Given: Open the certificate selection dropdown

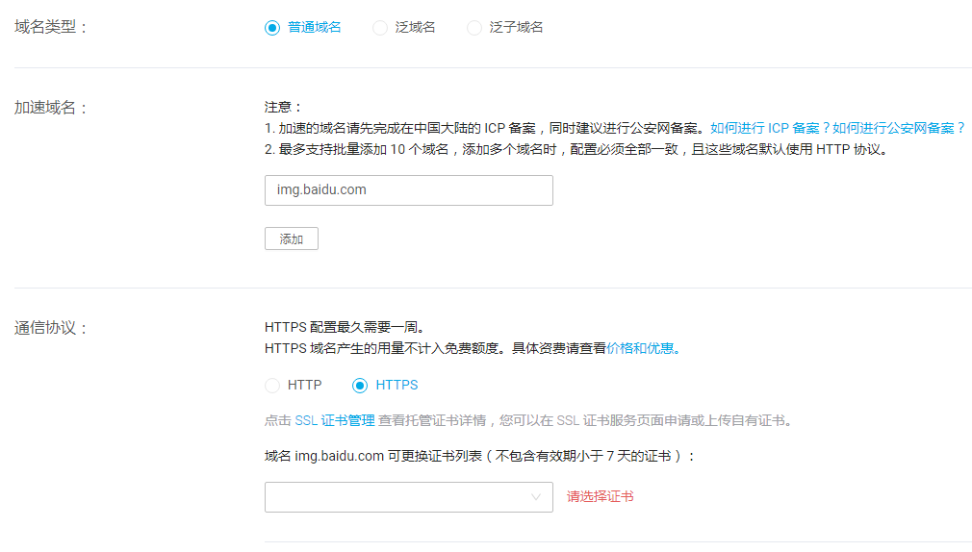Looking at the screenshot, I should pyautogui.click(x=408, y=497).
